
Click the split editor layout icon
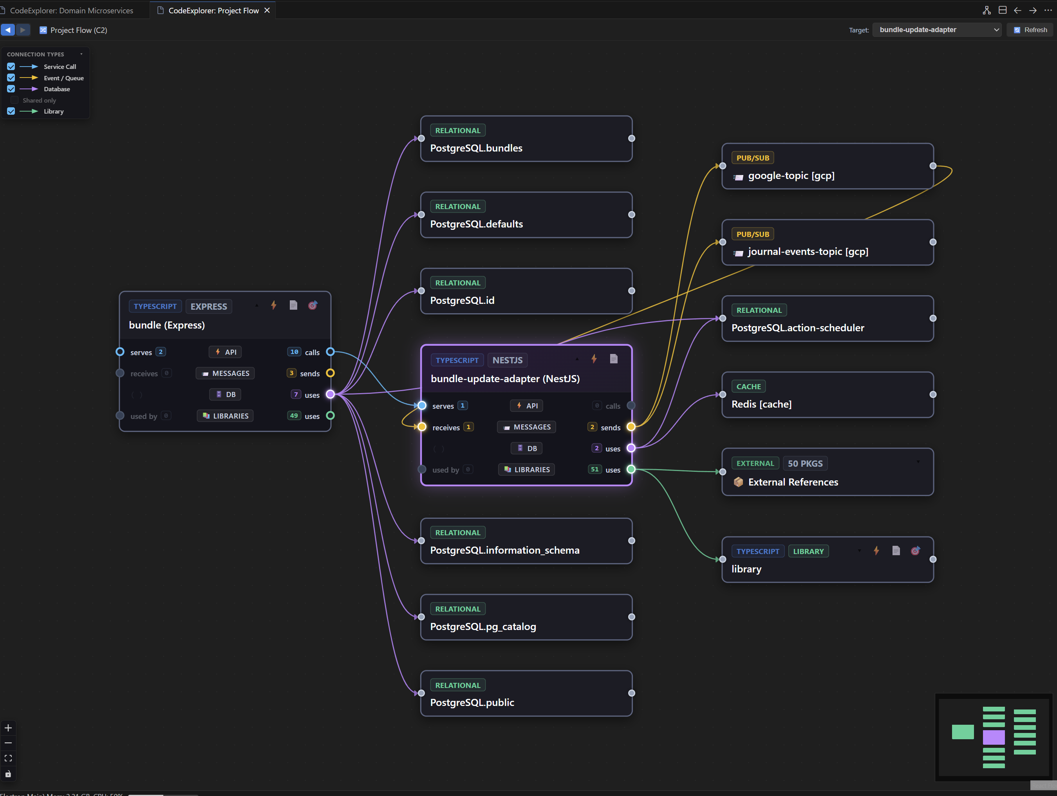1002,11
